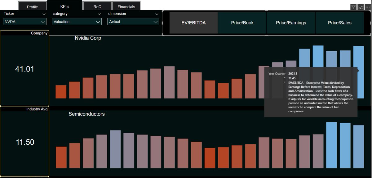Choose the Price/Earnings metric button
The image size is (372, 178).
[x=291, y=23]
